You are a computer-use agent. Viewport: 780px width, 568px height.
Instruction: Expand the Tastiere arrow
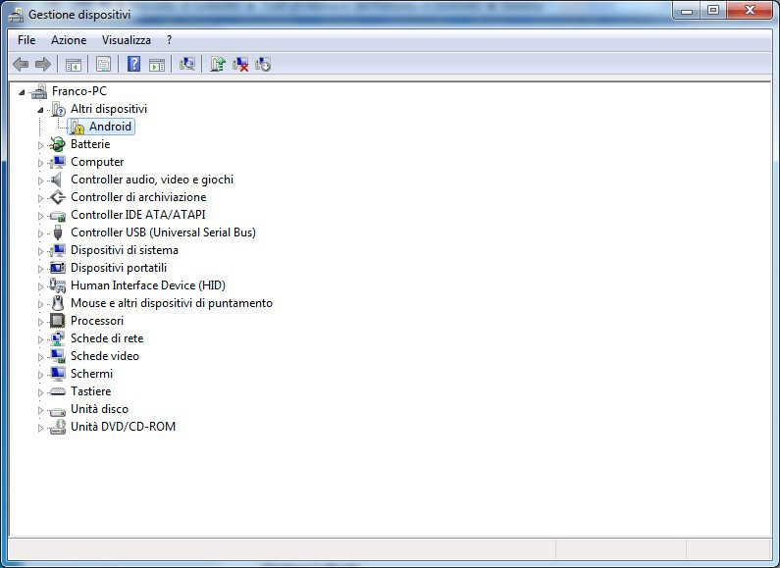tap(40, 392)
